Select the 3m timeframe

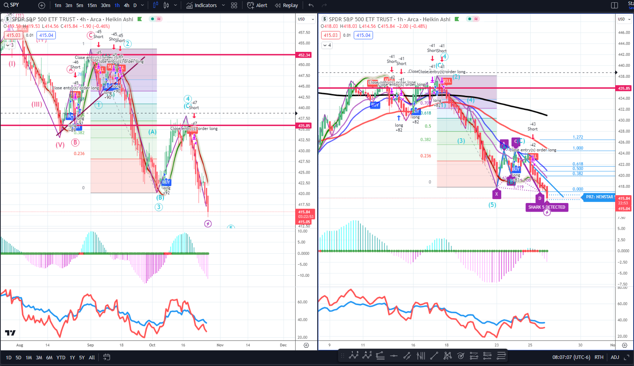click(x=69, y=5)
